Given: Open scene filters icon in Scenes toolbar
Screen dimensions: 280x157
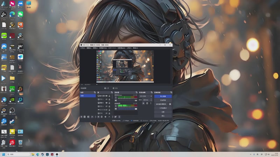Looking at the screenshot, I should coord(89,117).
